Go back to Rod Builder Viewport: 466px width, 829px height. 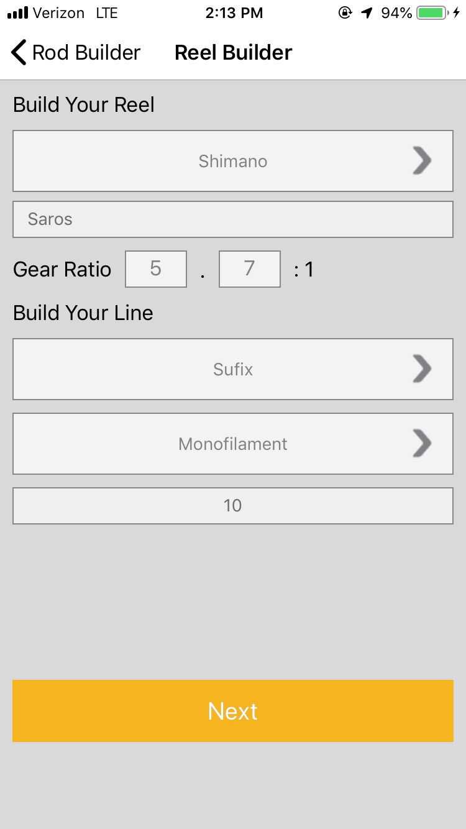pyautogui.click(x=86, y=53)
